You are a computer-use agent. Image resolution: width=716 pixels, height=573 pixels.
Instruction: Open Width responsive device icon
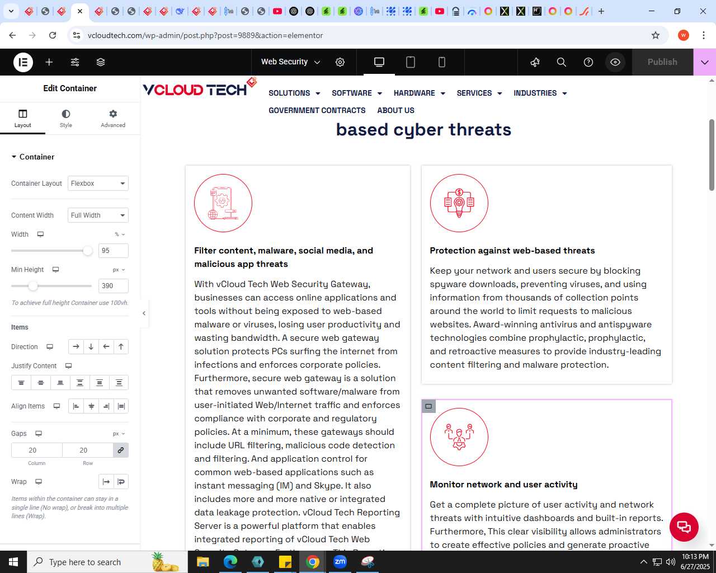pyautogui.click(x=40, y=234)
